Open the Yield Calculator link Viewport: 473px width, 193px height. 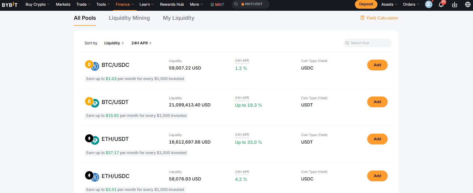tap(379, 18)
